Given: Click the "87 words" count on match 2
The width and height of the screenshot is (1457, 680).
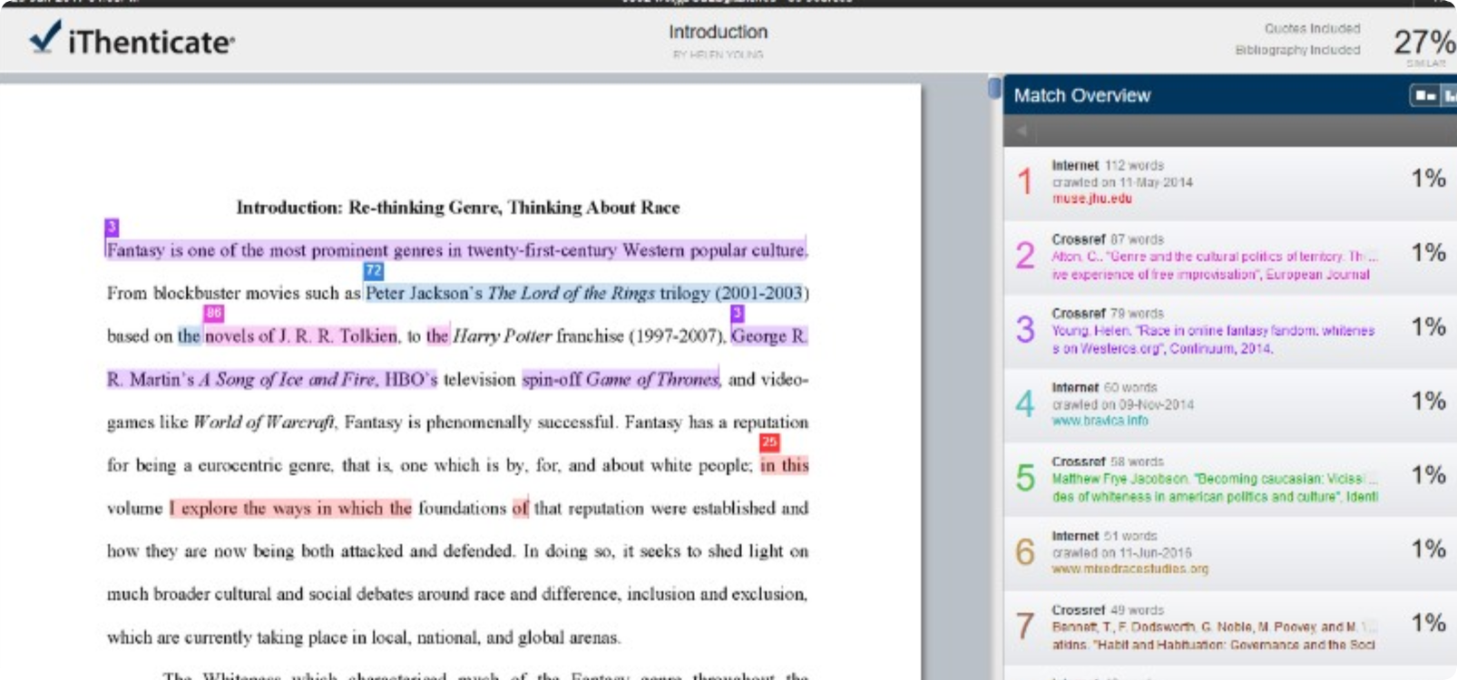Looking at the screenshot, I should pos(1137,239).
